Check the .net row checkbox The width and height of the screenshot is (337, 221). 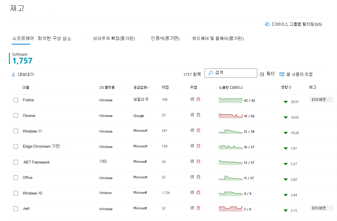(x=16, y=209)
